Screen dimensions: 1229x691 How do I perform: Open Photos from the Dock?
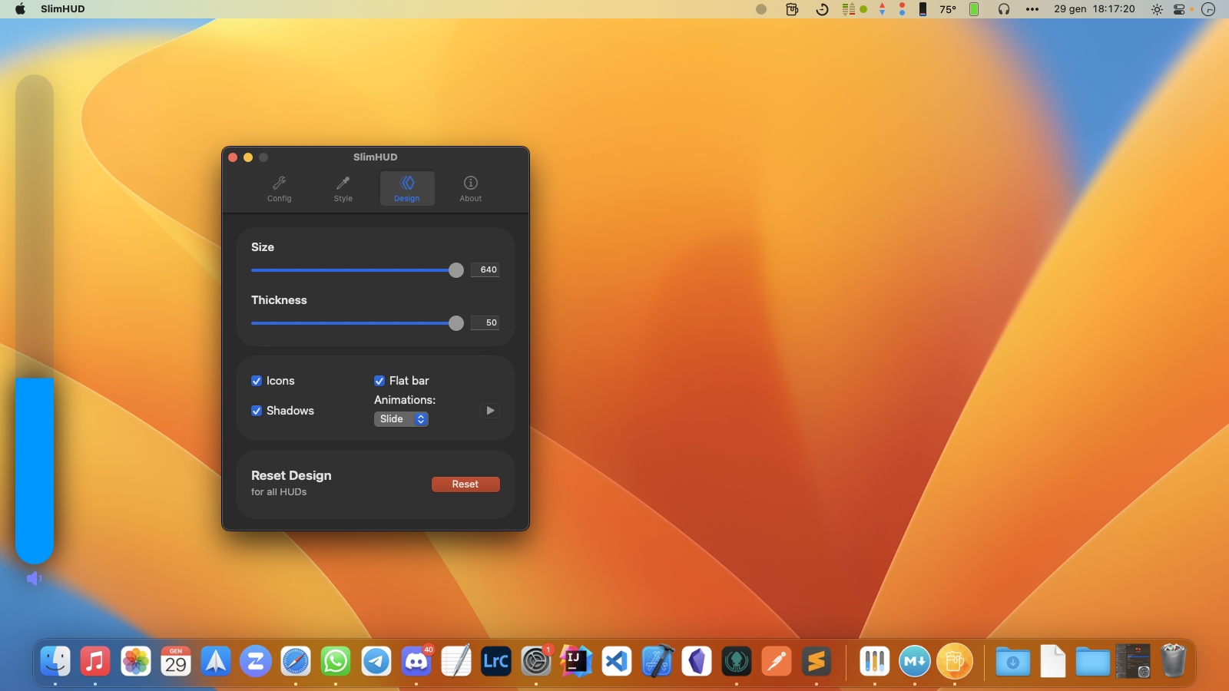pos(136,661)
